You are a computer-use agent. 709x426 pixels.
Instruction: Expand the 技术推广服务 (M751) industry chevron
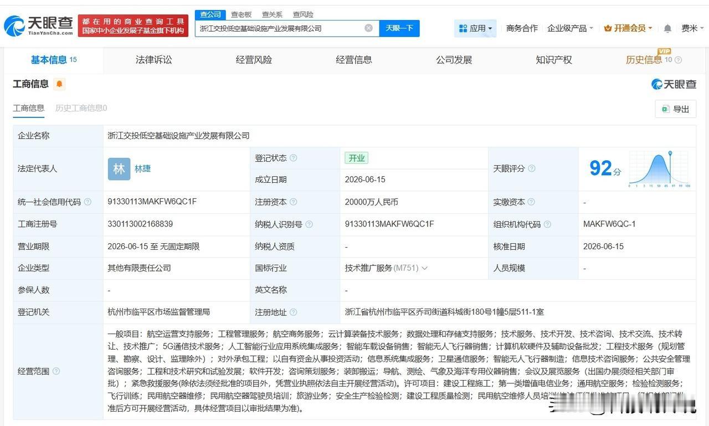point(425,268)
